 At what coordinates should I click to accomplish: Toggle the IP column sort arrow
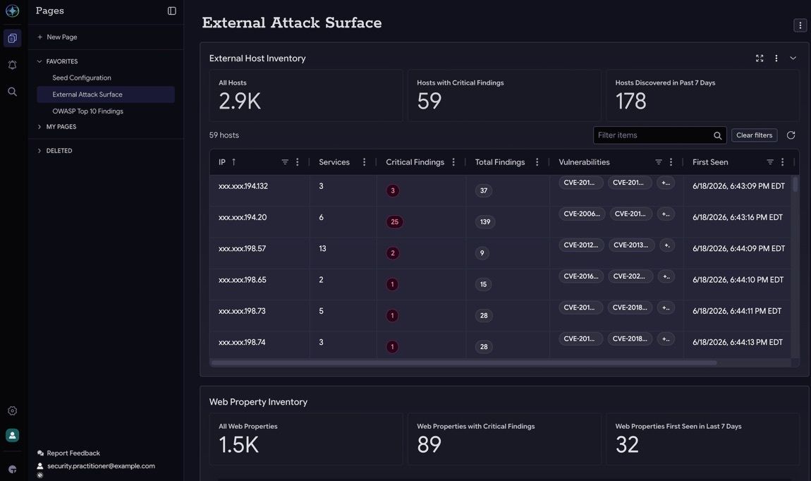click(x=234, y=162)
